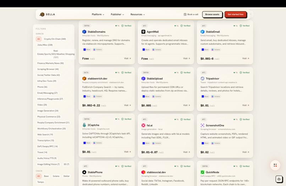Click Visit link on StableDomains card
Viewport: 286px width, 186px height.
tap(127, 59)
